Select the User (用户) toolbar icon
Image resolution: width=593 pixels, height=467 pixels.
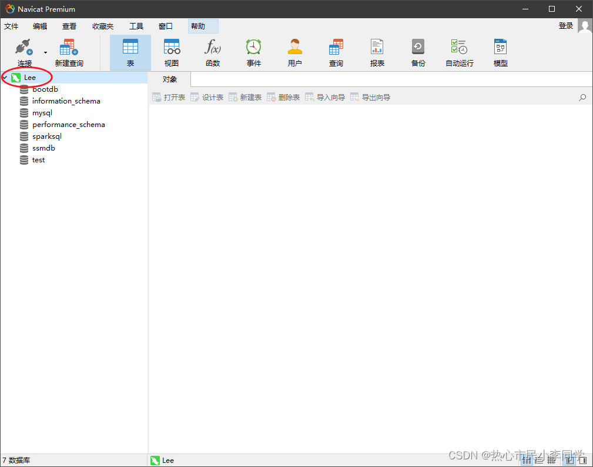pos(295,52)
